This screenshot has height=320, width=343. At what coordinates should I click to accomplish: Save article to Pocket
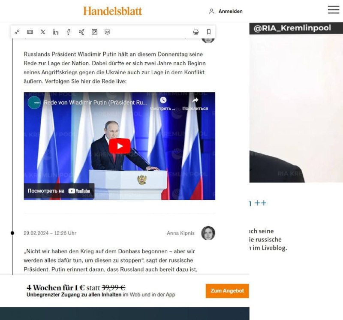pos(108,32)
